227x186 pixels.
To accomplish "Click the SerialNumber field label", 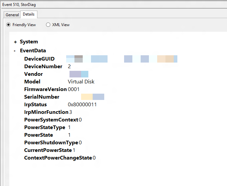I will click(x=42, y=97).
